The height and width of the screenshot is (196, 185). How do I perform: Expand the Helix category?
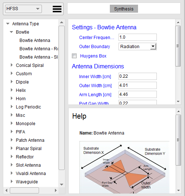point(12,90)
